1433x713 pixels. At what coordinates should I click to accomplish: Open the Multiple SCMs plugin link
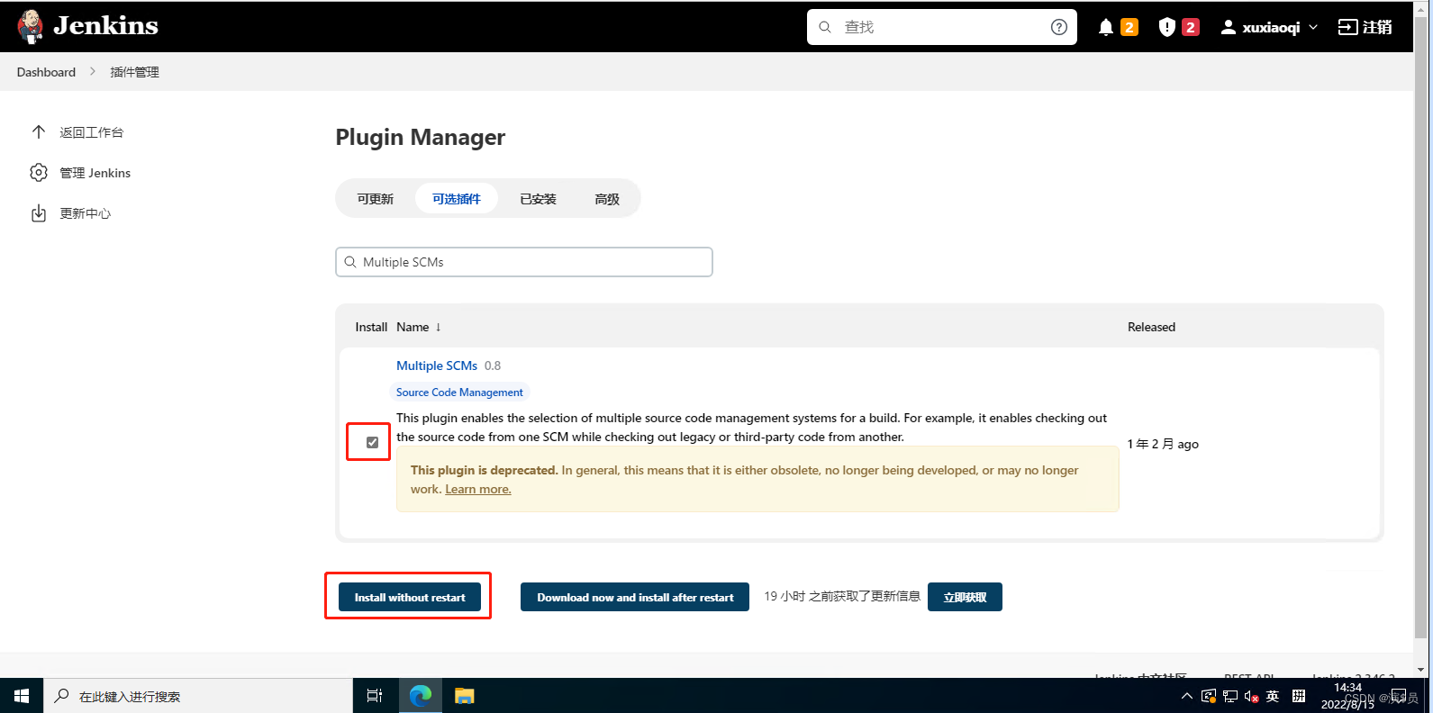[x=437, y=366]
